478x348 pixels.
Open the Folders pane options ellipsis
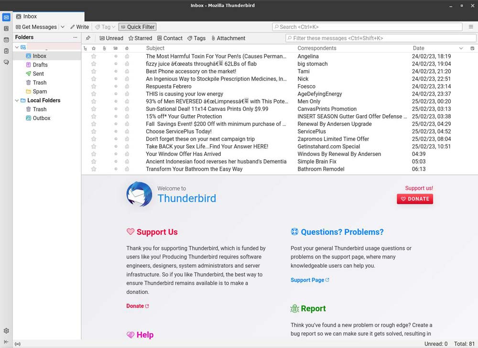[75, 37]
